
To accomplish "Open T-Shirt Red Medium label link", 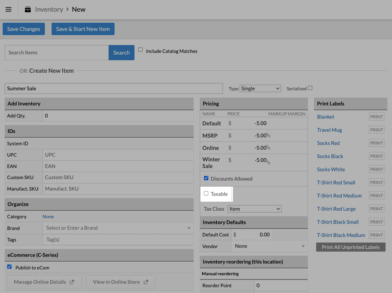I will (x=339, y=196).
